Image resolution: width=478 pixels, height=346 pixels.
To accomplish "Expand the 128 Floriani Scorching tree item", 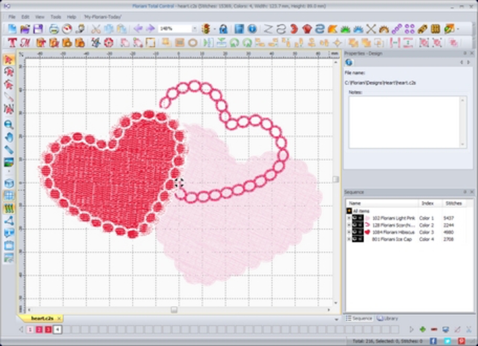I will tap(348, 225).
